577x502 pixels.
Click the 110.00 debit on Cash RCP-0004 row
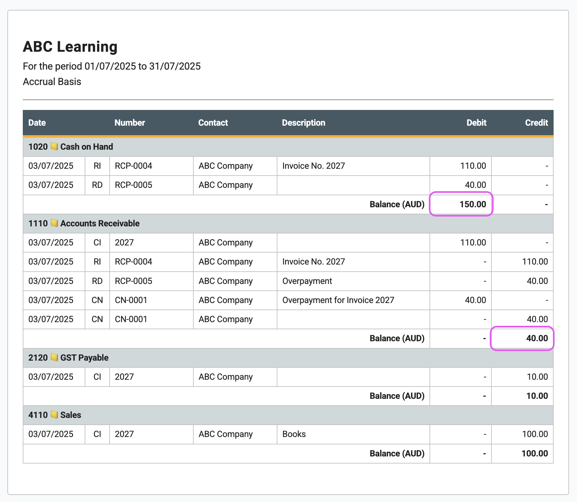pos(473,166)
